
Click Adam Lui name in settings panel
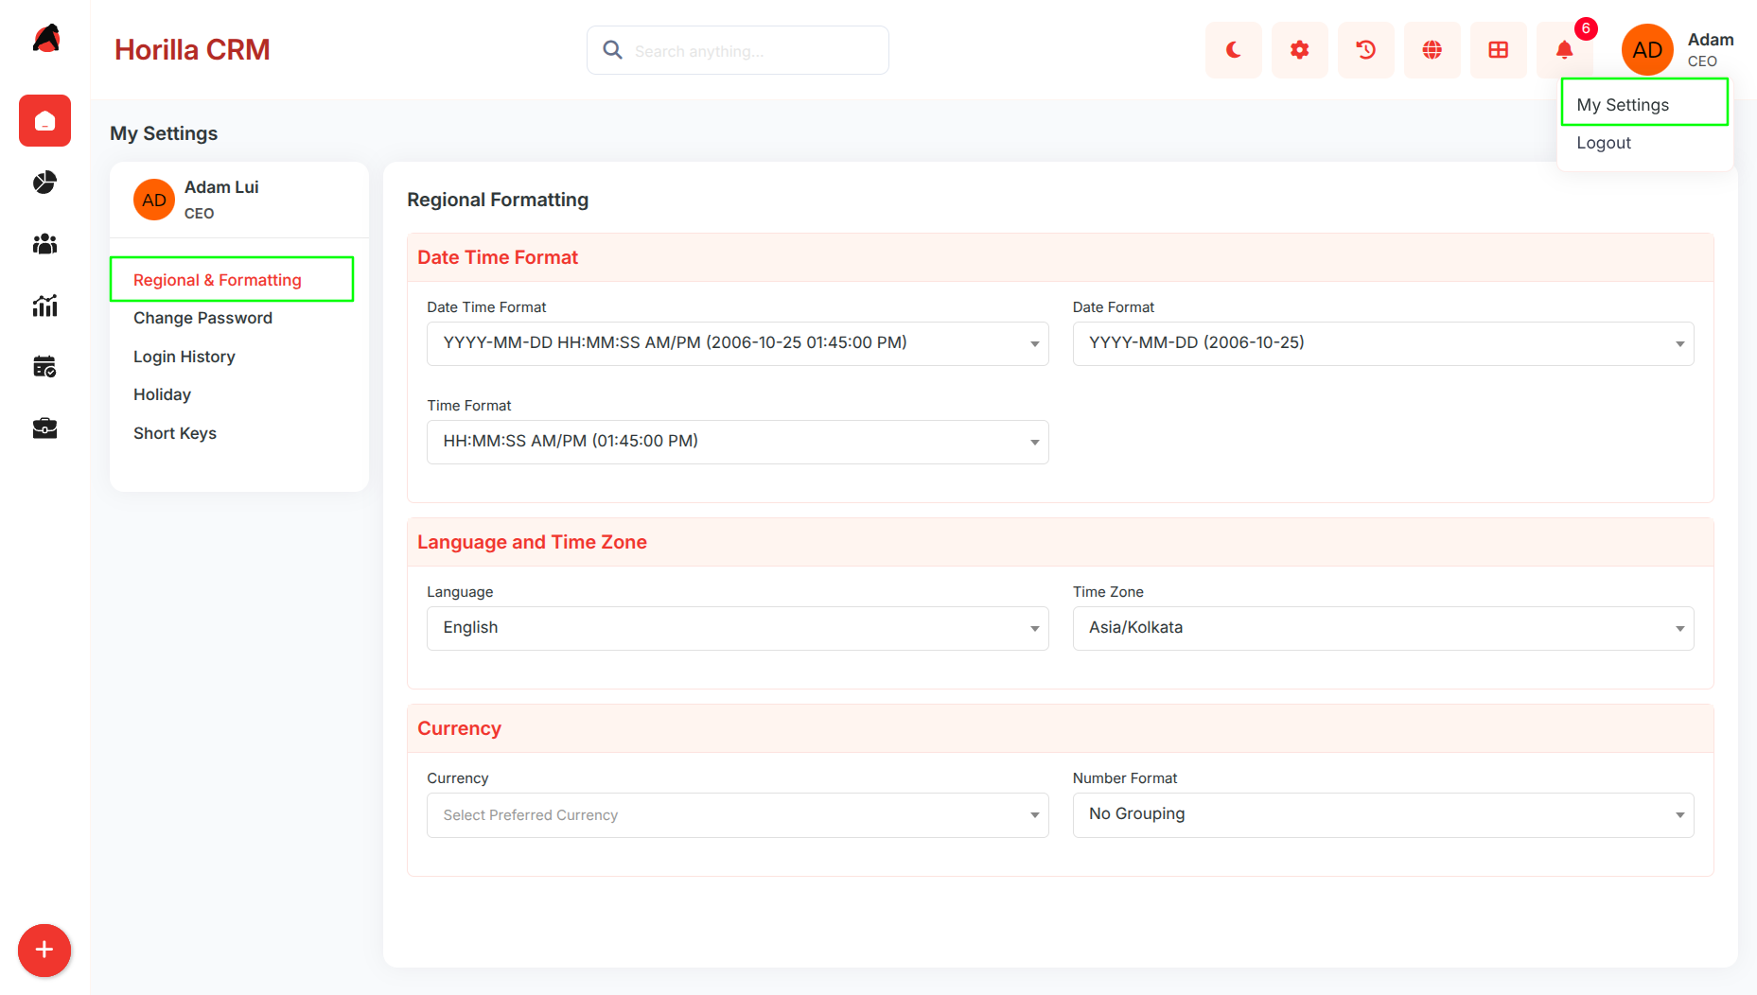click(x=221, y=187)
